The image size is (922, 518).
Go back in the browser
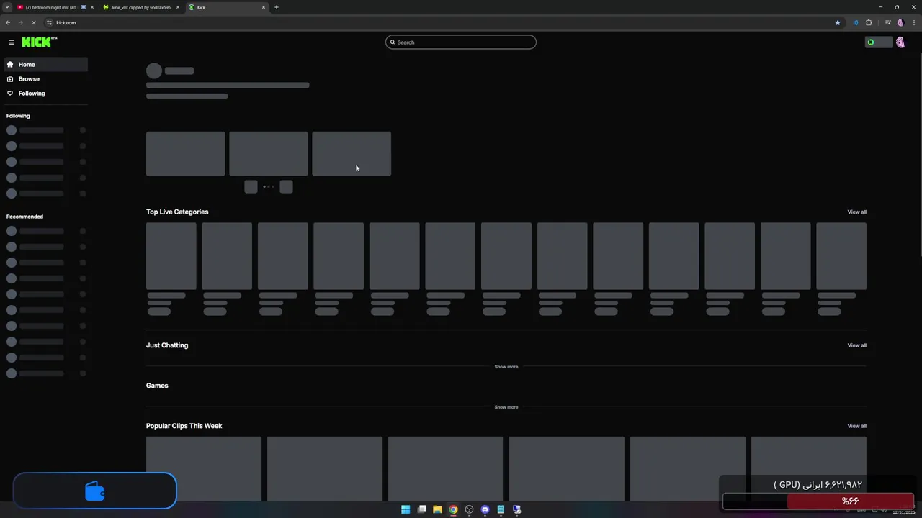click(8, 23)
